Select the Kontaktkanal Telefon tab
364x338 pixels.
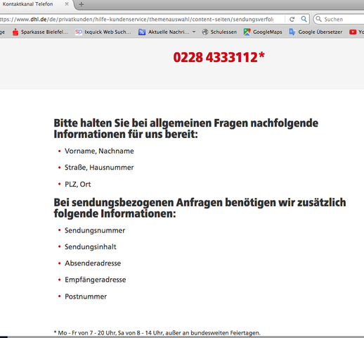click(x=27, y=4)
